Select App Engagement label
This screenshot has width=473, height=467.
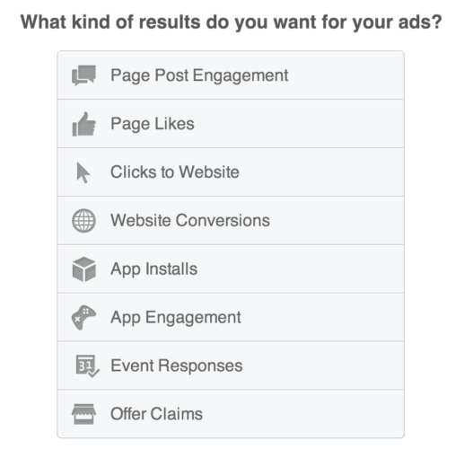coord(176,317)
